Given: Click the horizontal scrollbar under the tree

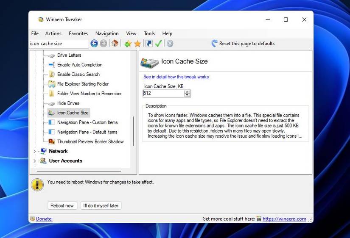Looking at the screenshot, I should click(79, 171).
